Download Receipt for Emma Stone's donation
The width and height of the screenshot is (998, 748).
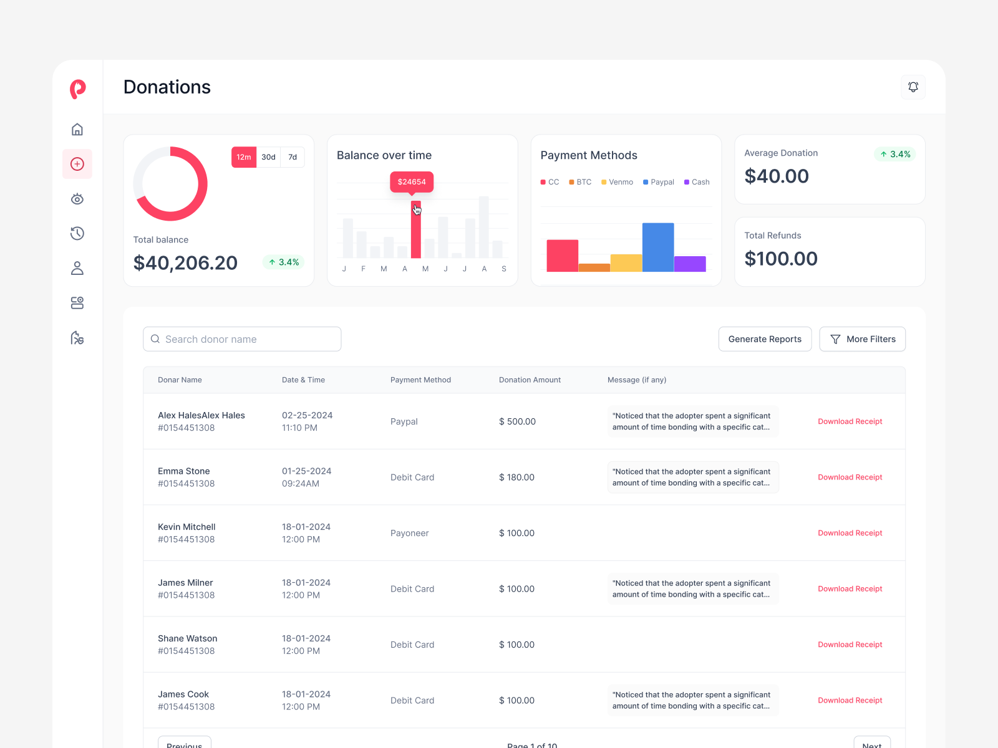(850, 477)
